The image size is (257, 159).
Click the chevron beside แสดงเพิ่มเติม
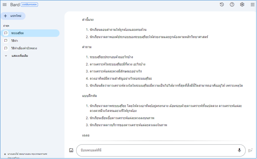[6, 56]
